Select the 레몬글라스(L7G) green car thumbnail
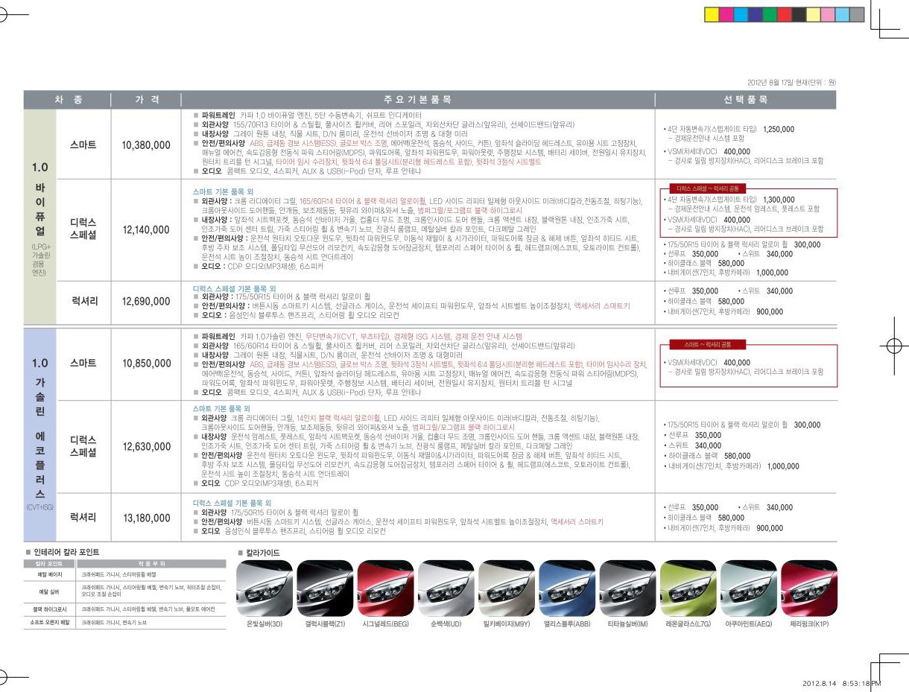Screen dimensions: 909x692 (688, 587)
